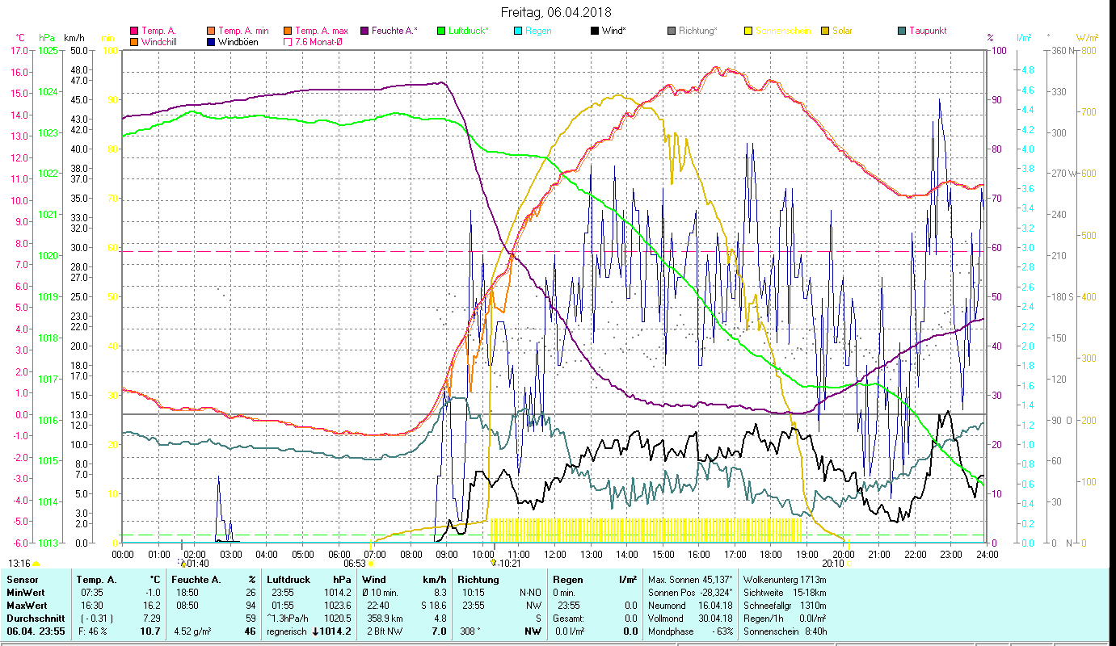The width and height of the screenshot is (1116, 646).
Task: Click the Richtung column header in the table
Action: pos(478,580)
